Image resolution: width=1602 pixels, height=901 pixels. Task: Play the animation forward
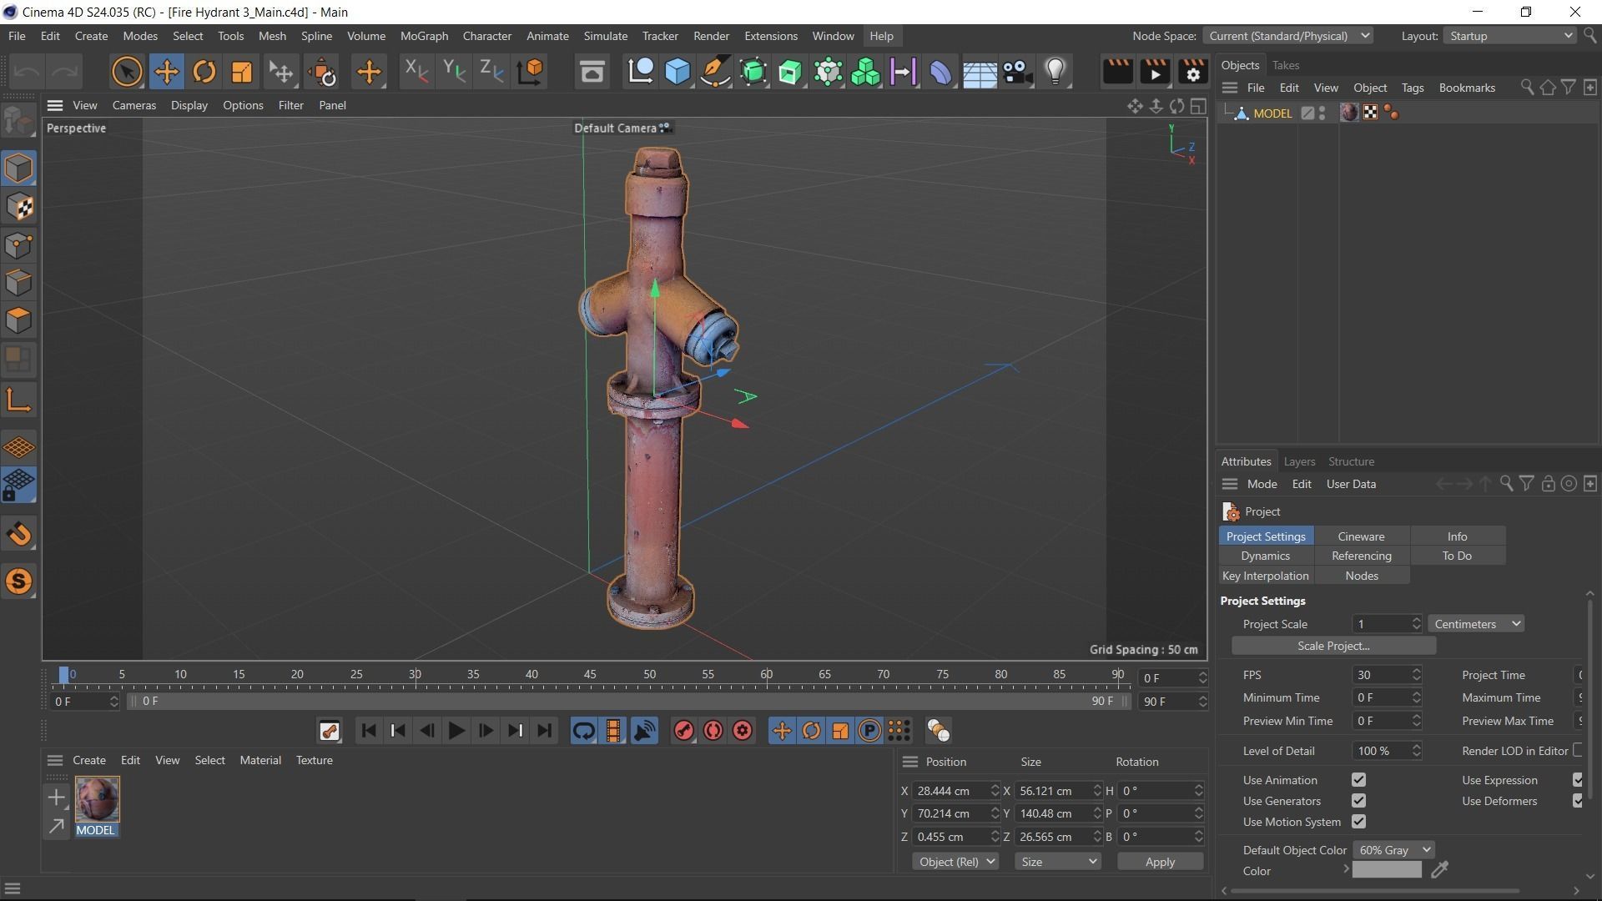point(456,732)
